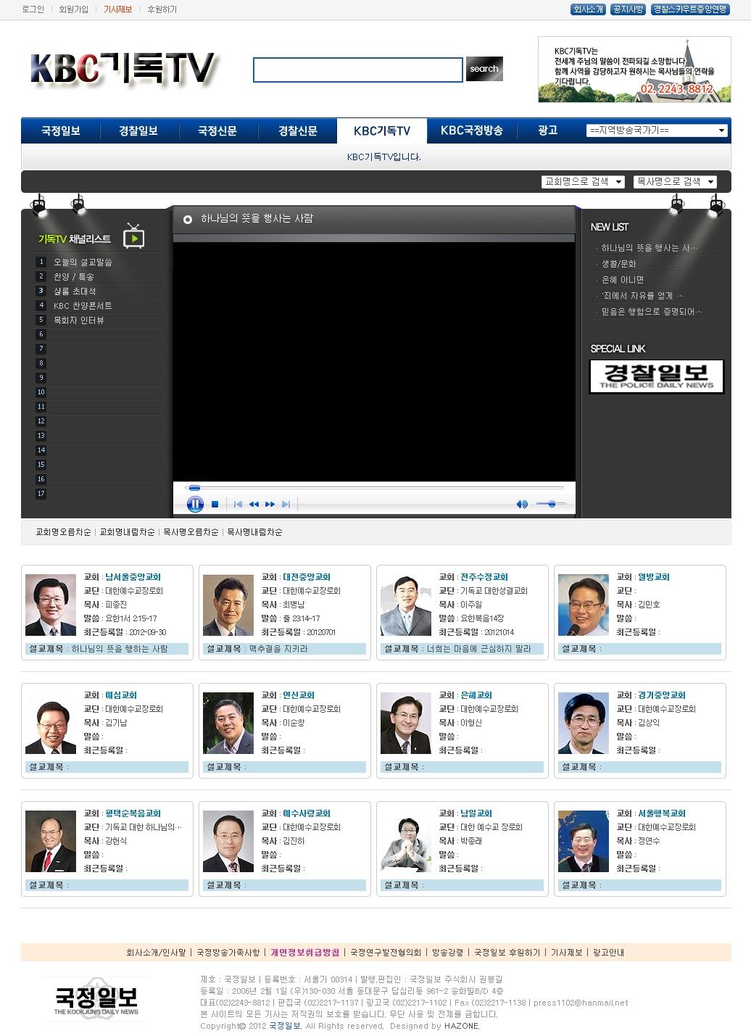Viewport: 751px width, 1036px height.
Task: Open the 교회명으로 검색 dropdown
Action: pos(583,182)
